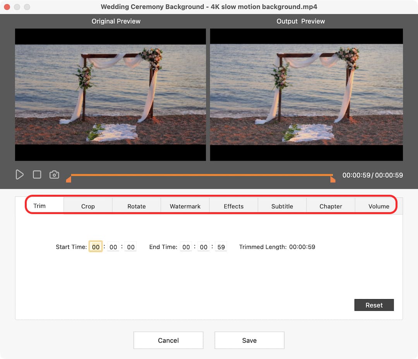Open the Crop tab
Viewport: 418px width, 359px height.
(88, 206)
